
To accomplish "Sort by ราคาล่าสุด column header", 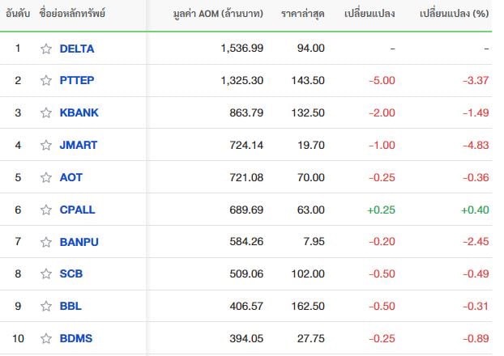I will (303, 14).
